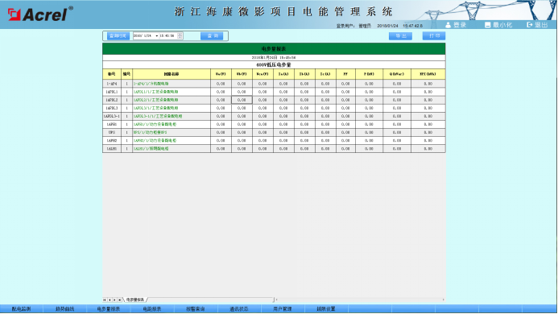This screenshot has width=558, height=314.
Task: Open the 配电监测 bottom menu
Action: pos(22,309)
